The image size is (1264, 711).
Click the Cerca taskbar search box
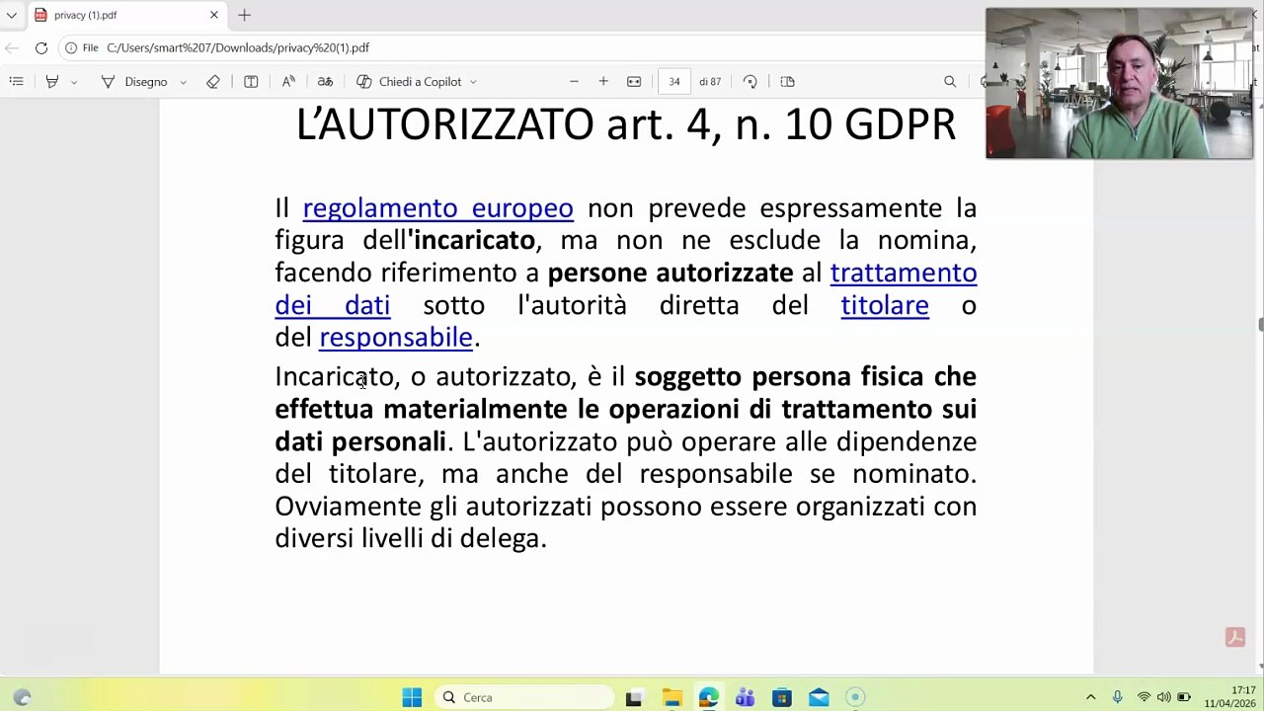523,697
